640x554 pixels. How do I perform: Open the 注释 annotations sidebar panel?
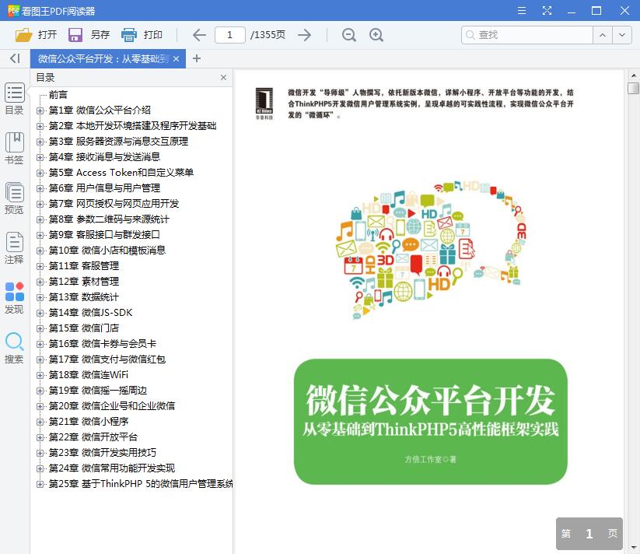tap(14, 248)
